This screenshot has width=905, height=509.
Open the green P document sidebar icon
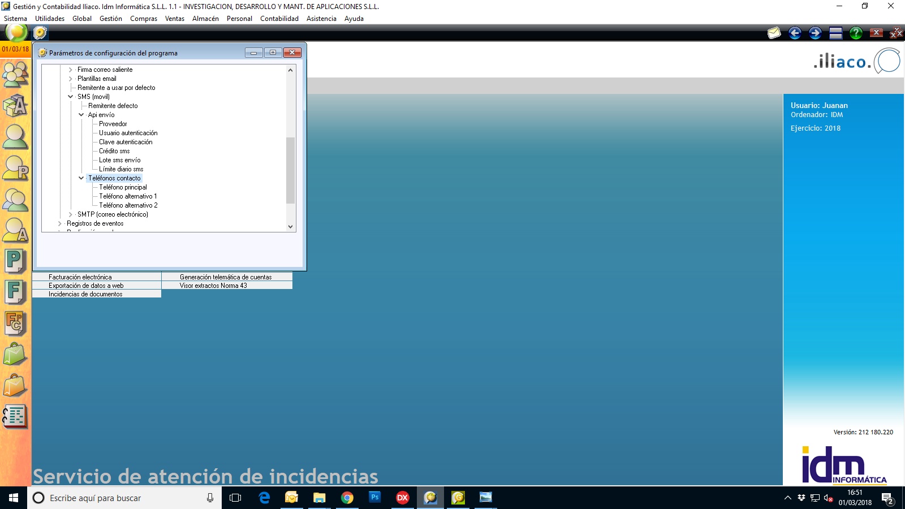[15, 261]
